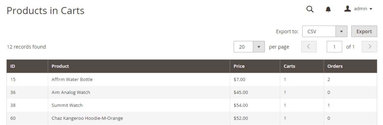This screenshot has height=125, width=383.
Task: Click the current page number field
Action: [x=334, y=47]
